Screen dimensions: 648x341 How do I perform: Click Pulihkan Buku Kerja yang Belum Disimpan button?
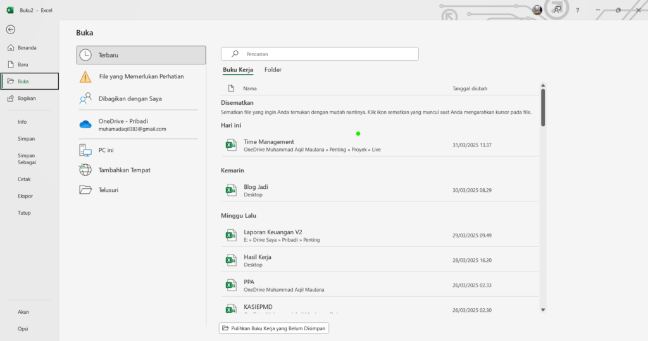point(274,328)
